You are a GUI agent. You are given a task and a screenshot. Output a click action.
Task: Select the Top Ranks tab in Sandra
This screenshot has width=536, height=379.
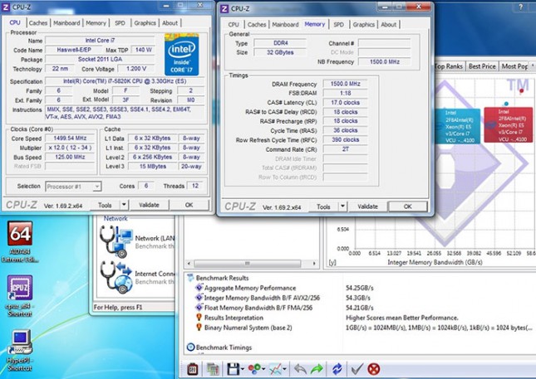pos(449,66)
